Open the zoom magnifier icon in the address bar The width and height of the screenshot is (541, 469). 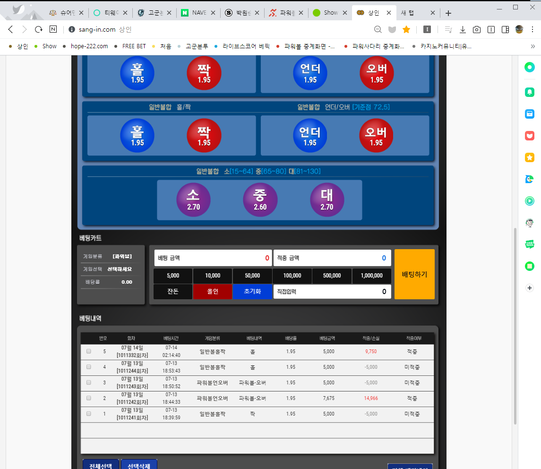click(378, 29)
